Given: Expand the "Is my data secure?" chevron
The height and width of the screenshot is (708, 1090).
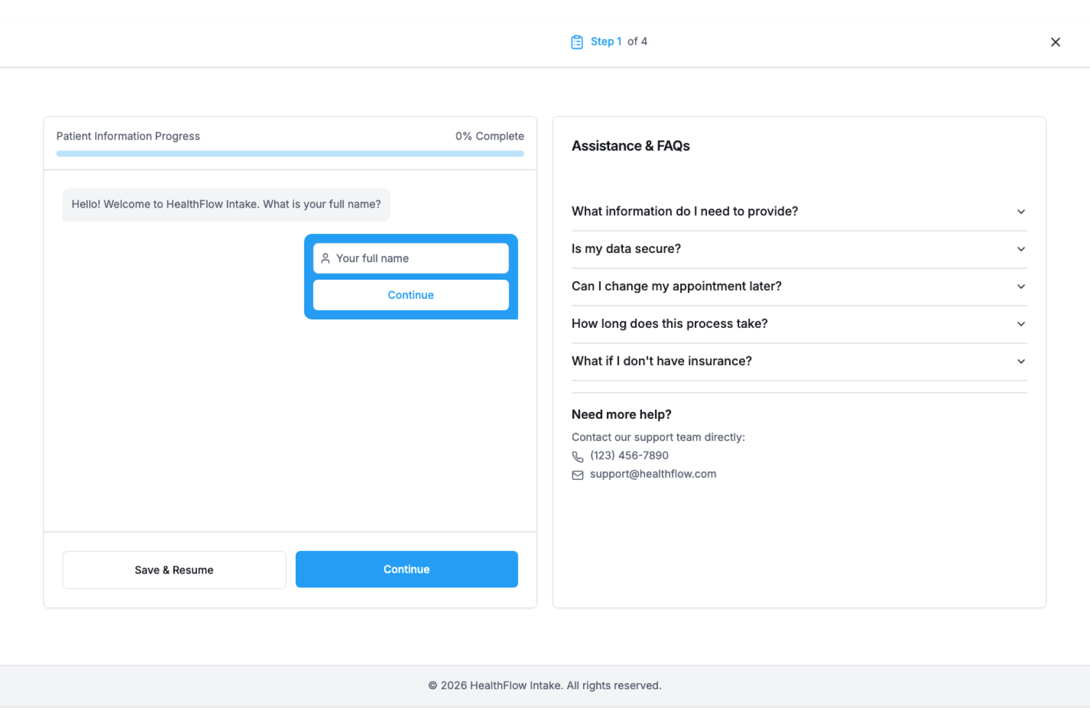Looking at the screenshot, I should [1021, 249].
